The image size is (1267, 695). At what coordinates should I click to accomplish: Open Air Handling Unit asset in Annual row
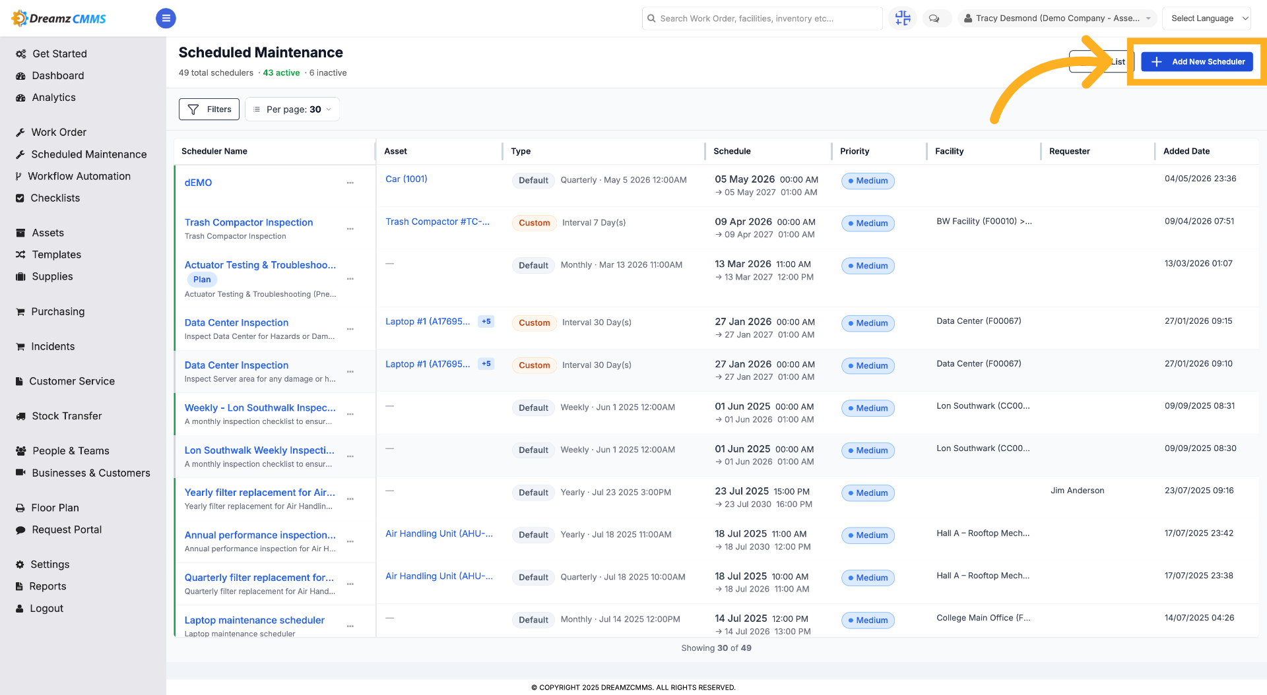tap(439, 533)
